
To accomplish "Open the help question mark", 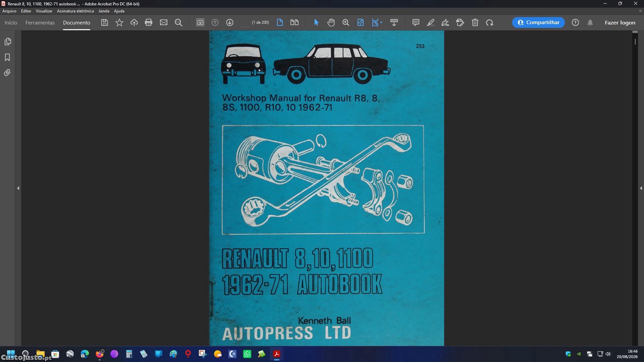I will (575, 22).
